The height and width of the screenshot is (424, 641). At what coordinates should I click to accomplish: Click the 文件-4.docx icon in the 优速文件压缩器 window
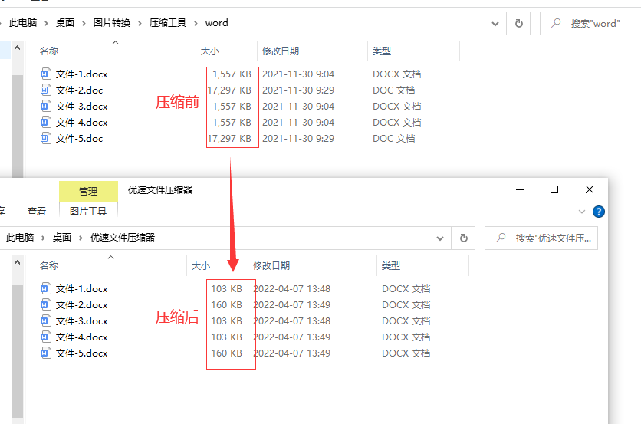pyautogui.click(x=45, y=337)
